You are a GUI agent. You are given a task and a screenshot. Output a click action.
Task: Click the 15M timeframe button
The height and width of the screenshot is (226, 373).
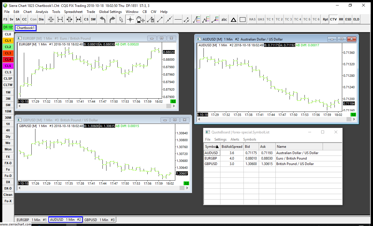click(8, 111)
